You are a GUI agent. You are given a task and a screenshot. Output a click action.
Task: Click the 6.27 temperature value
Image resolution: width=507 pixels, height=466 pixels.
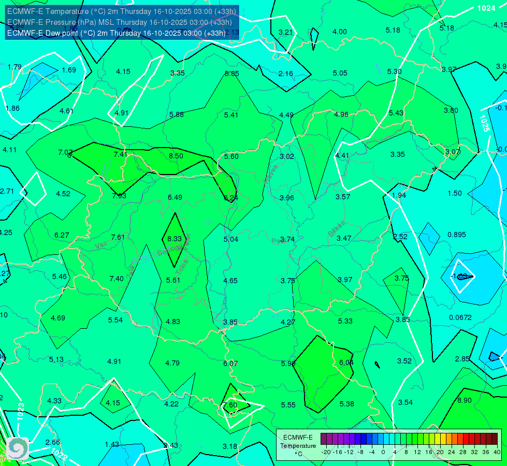62,235
